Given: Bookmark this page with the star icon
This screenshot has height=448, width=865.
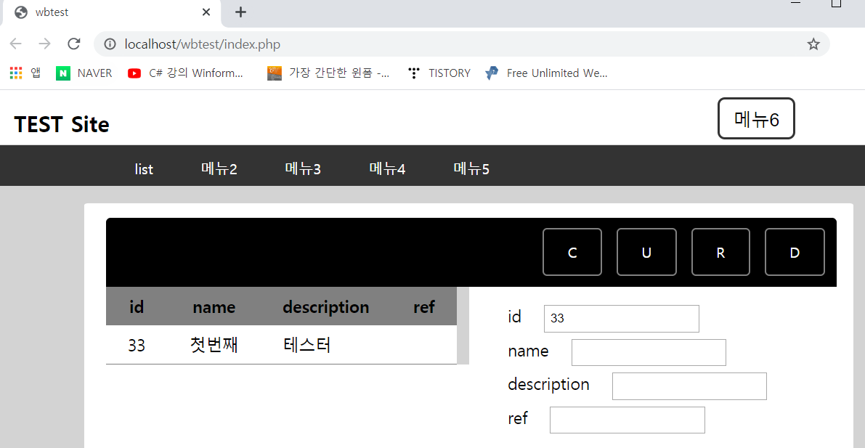Looking at the screenshot, I should (813, 44).
